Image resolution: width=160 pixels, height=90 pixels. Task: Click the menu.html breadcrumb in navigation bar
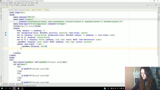pyautogui.click(x=31, y=5)
